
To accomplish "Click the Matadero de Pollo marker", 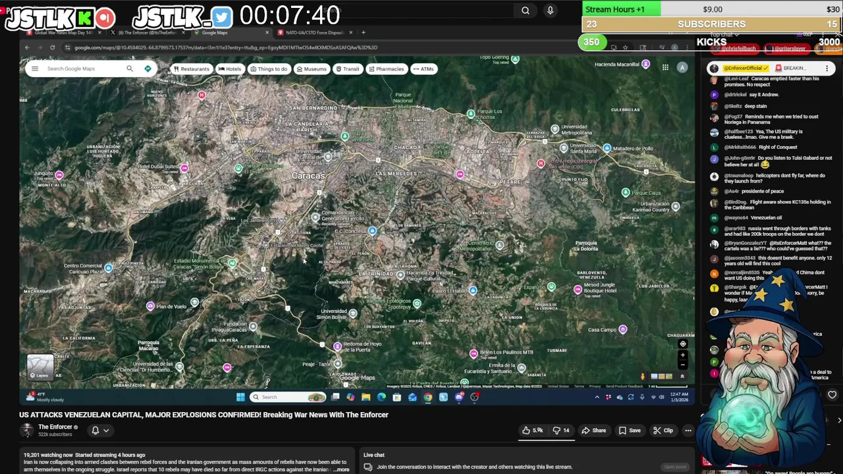I will pyautogui.click(x=607, y=148).
